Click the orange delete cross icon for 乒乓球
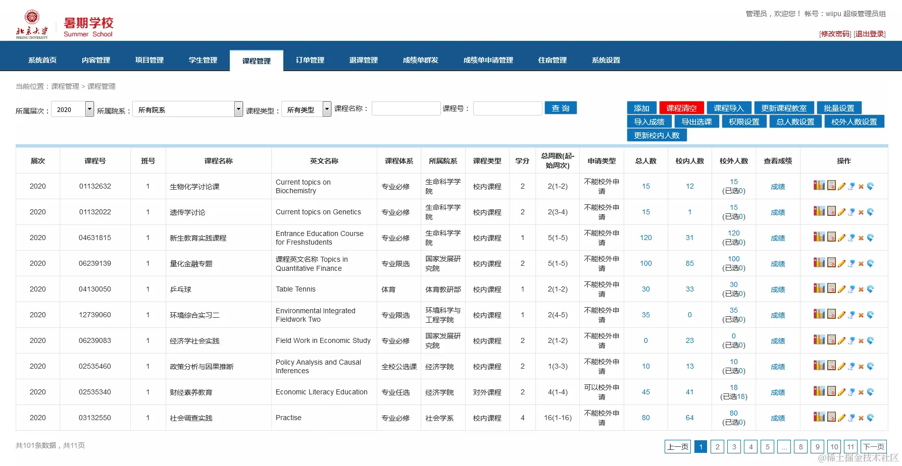 pyautogui.click(x=861, y=289)
